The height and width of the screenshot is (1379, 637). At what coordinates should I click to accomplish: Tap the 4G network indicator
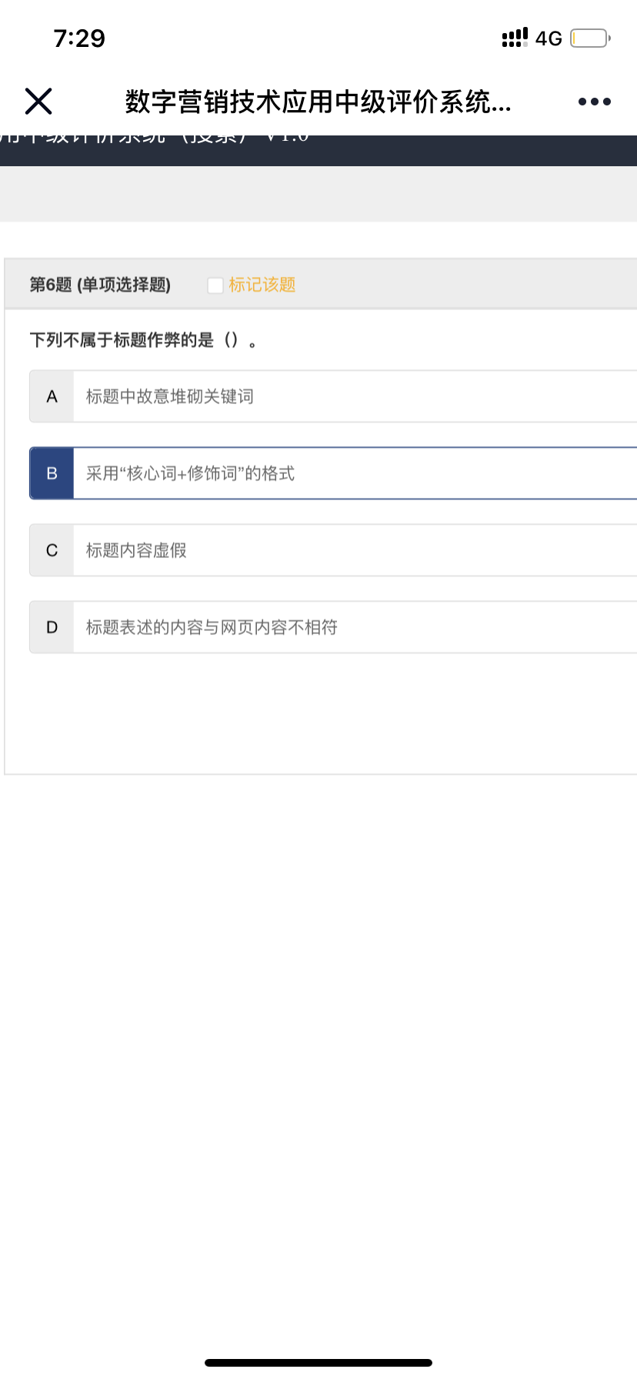(x=549, y=38)
